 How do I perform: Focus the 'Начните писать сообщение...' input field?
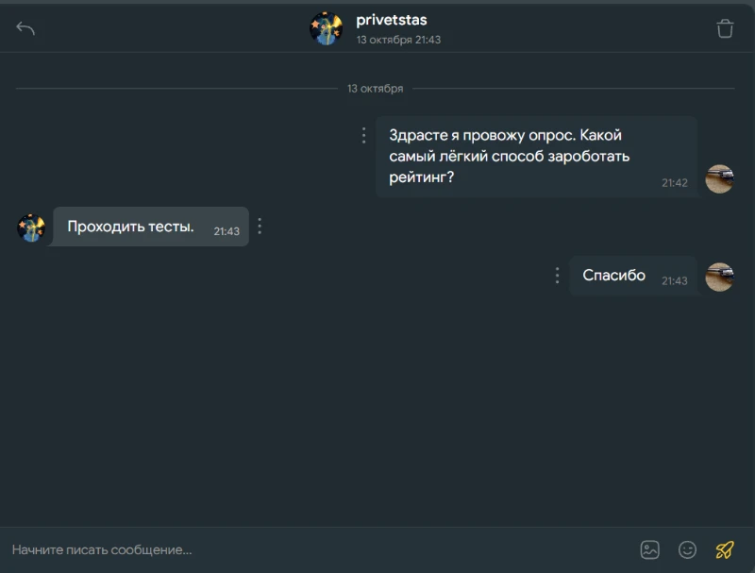tap(318, 550)
